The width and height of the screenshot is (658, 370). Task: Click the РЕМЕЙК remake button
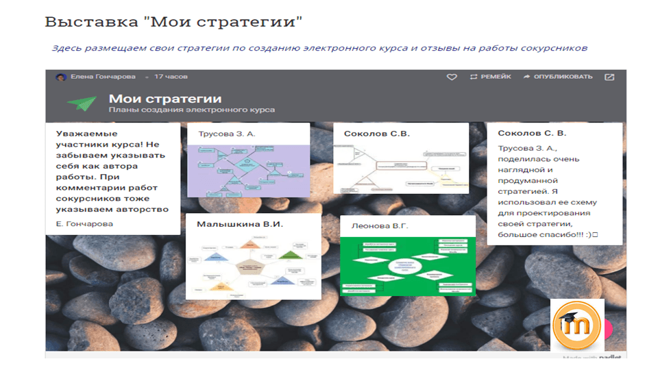pos(491,77)
